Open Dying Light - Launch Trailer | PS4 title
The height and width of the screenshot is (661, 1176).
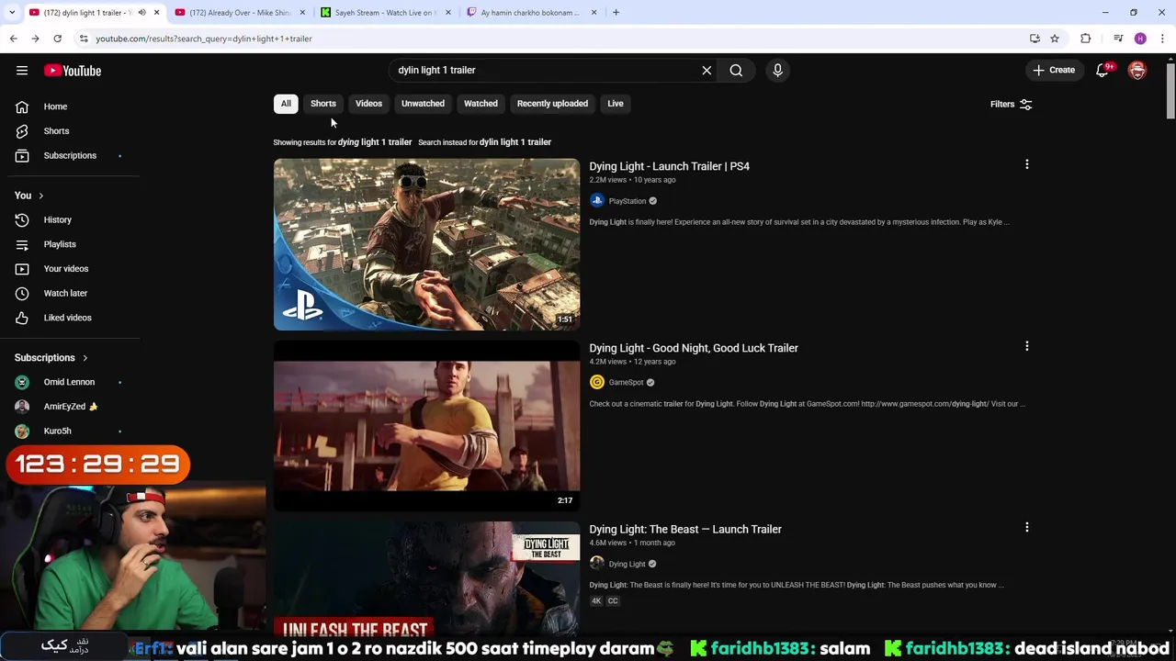pyautogui.click(x=669, y=166)
